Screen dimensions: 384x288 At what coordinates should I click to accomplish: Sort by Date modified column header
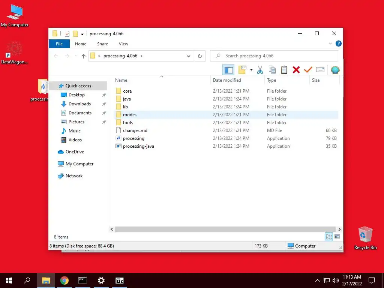coord(237,80)
